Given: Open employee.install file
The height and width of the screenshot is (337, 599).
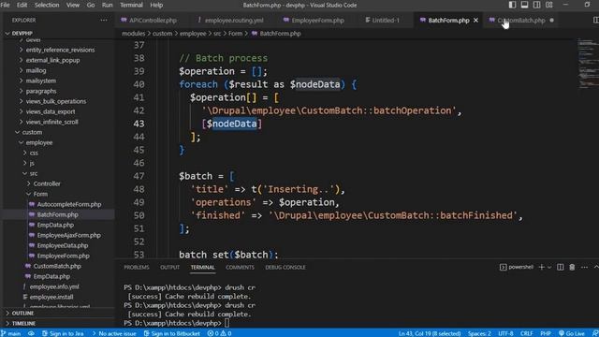Looking at the screenshot, I should tap(51, 298).
